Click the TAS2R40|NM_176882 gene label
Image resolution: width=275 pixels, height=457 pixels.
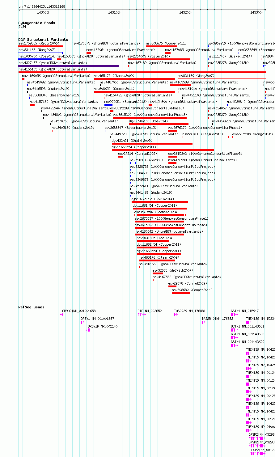[218, 319]
